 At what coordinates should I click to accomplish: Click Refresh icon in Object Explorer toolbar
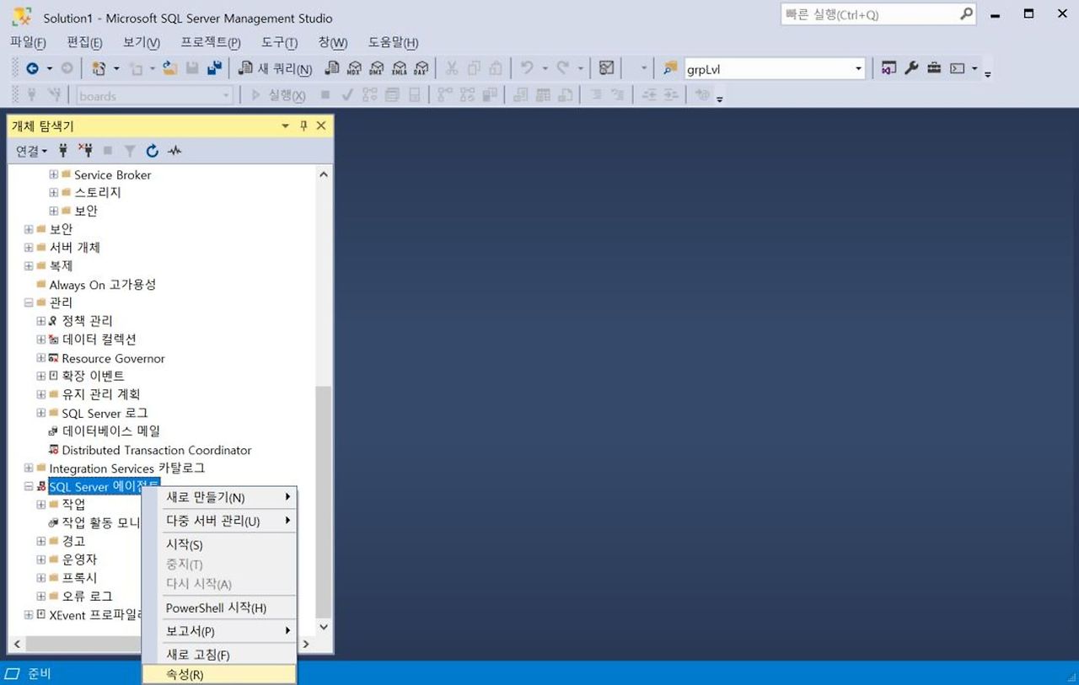(x=152, y=151)
